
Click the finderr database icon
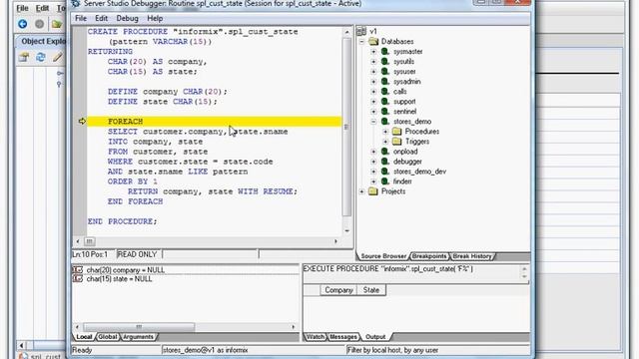tap(385, 181)
